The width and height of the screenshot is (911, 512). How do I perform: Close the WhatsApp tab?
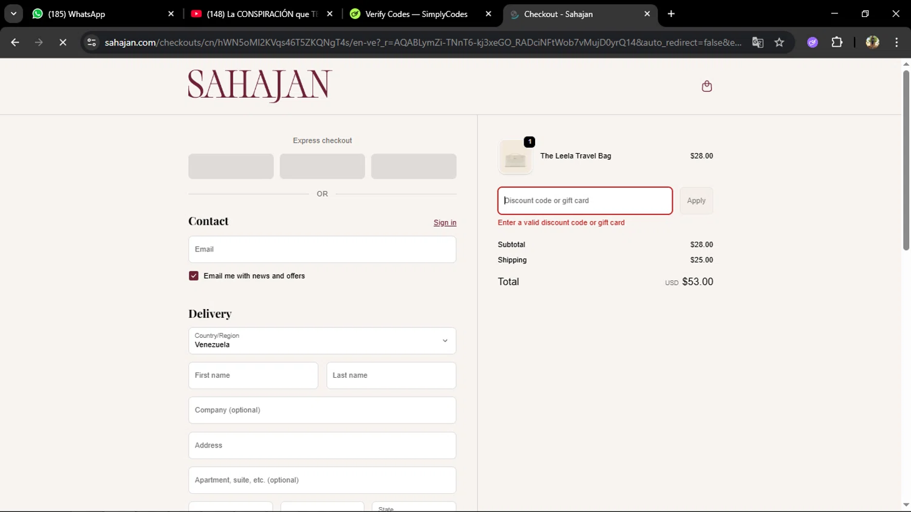pos(171,14)
